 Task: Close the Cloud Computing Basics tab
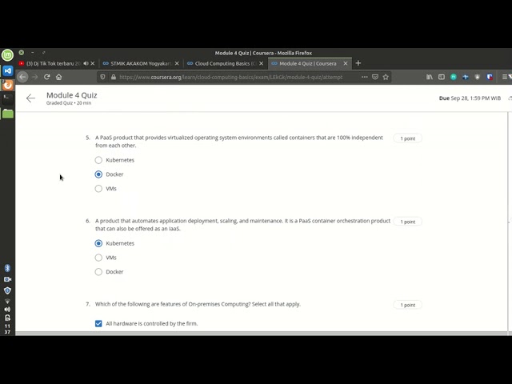(262, 63)
